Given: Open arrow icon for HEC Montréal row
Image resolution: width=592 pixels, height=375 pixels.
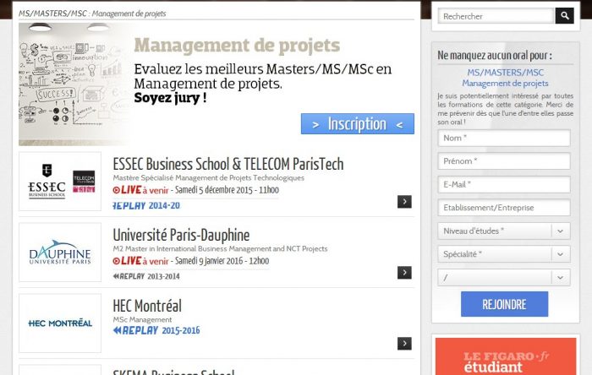Looking at the screenshot, I should tap(404, 344).
